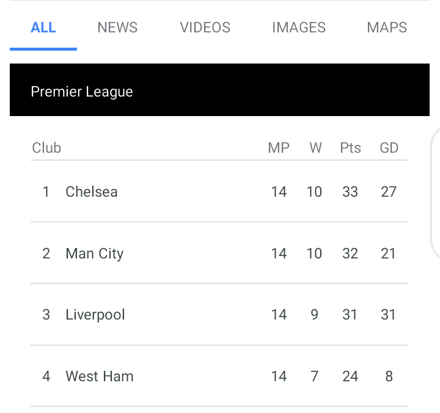Open the West Ham club row

pyautogui.click(x=219, y=376)
